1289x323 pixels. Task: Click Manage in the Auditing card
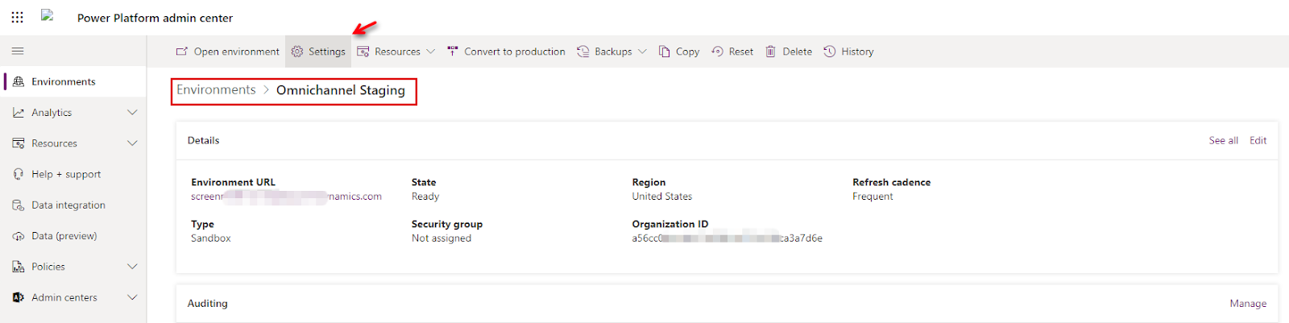pyautogui.click(x=1248, y=304)
